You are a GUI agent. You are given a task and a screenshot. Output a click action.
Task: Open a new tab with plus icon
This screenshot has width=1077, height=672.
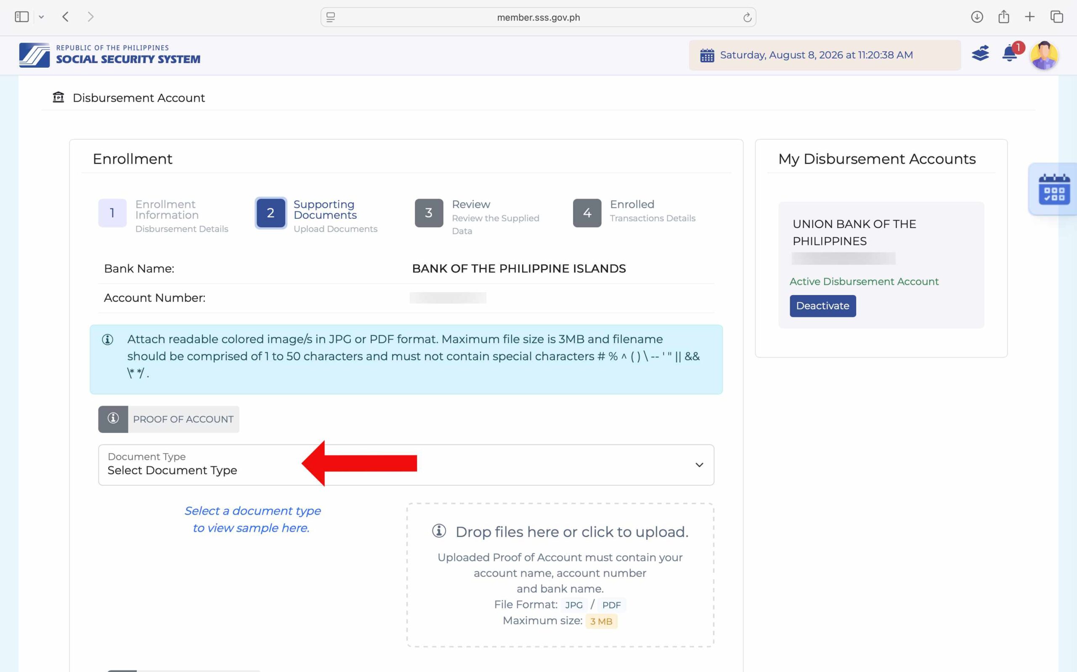click(1029, 17)
